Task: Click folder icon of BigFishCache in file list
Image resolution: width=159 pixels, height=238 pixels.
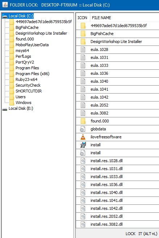Action: pos(83,34)
